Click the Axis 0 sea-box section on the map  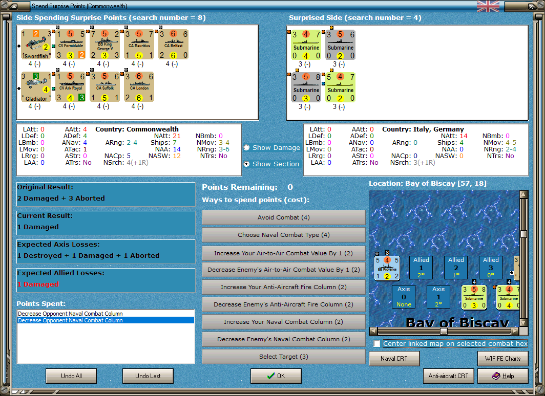tap(404, 297)
